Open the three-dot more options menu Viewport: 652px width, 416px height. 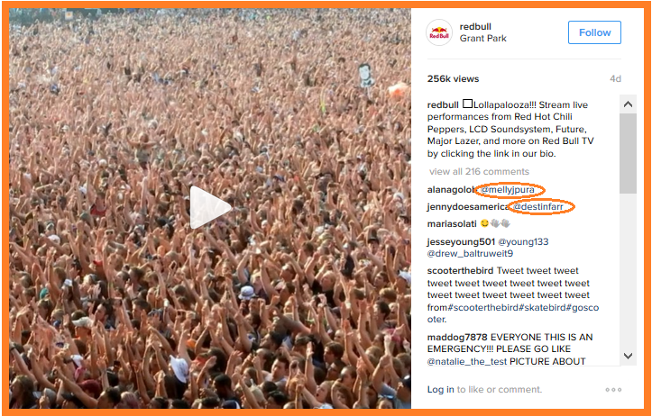613,389
